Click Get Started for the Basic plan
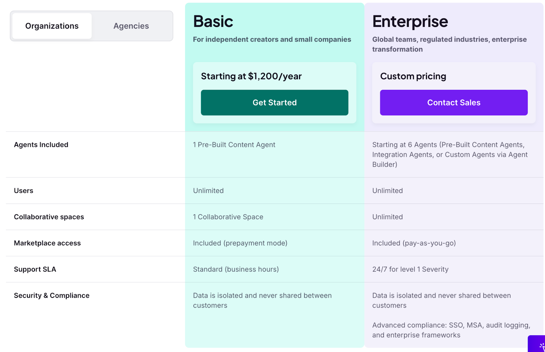Screen dimensions: 545x352 point(274,102)
